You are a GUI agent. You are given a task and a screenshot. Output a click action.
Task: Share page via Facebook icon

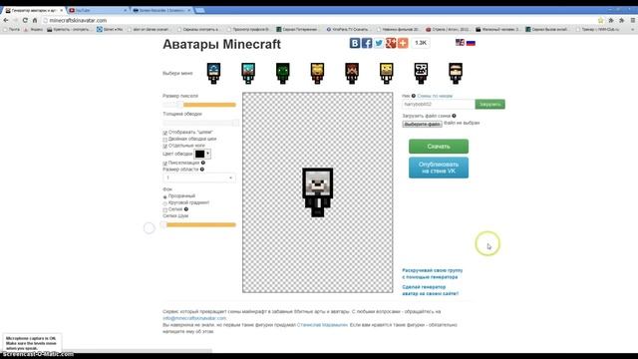367,43
